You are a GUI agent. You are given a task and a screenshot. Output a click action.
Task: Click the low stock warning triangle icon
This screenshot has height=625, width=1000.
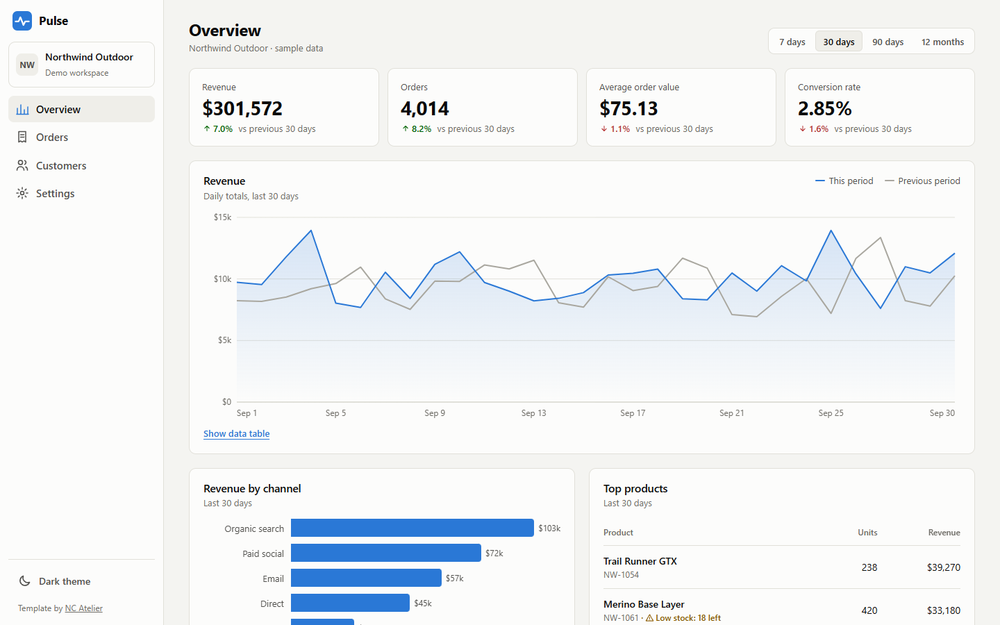tap(650, 618)
